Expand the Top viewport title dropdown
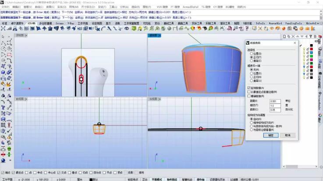The image size is (323, 181). [x=20, y=35]
